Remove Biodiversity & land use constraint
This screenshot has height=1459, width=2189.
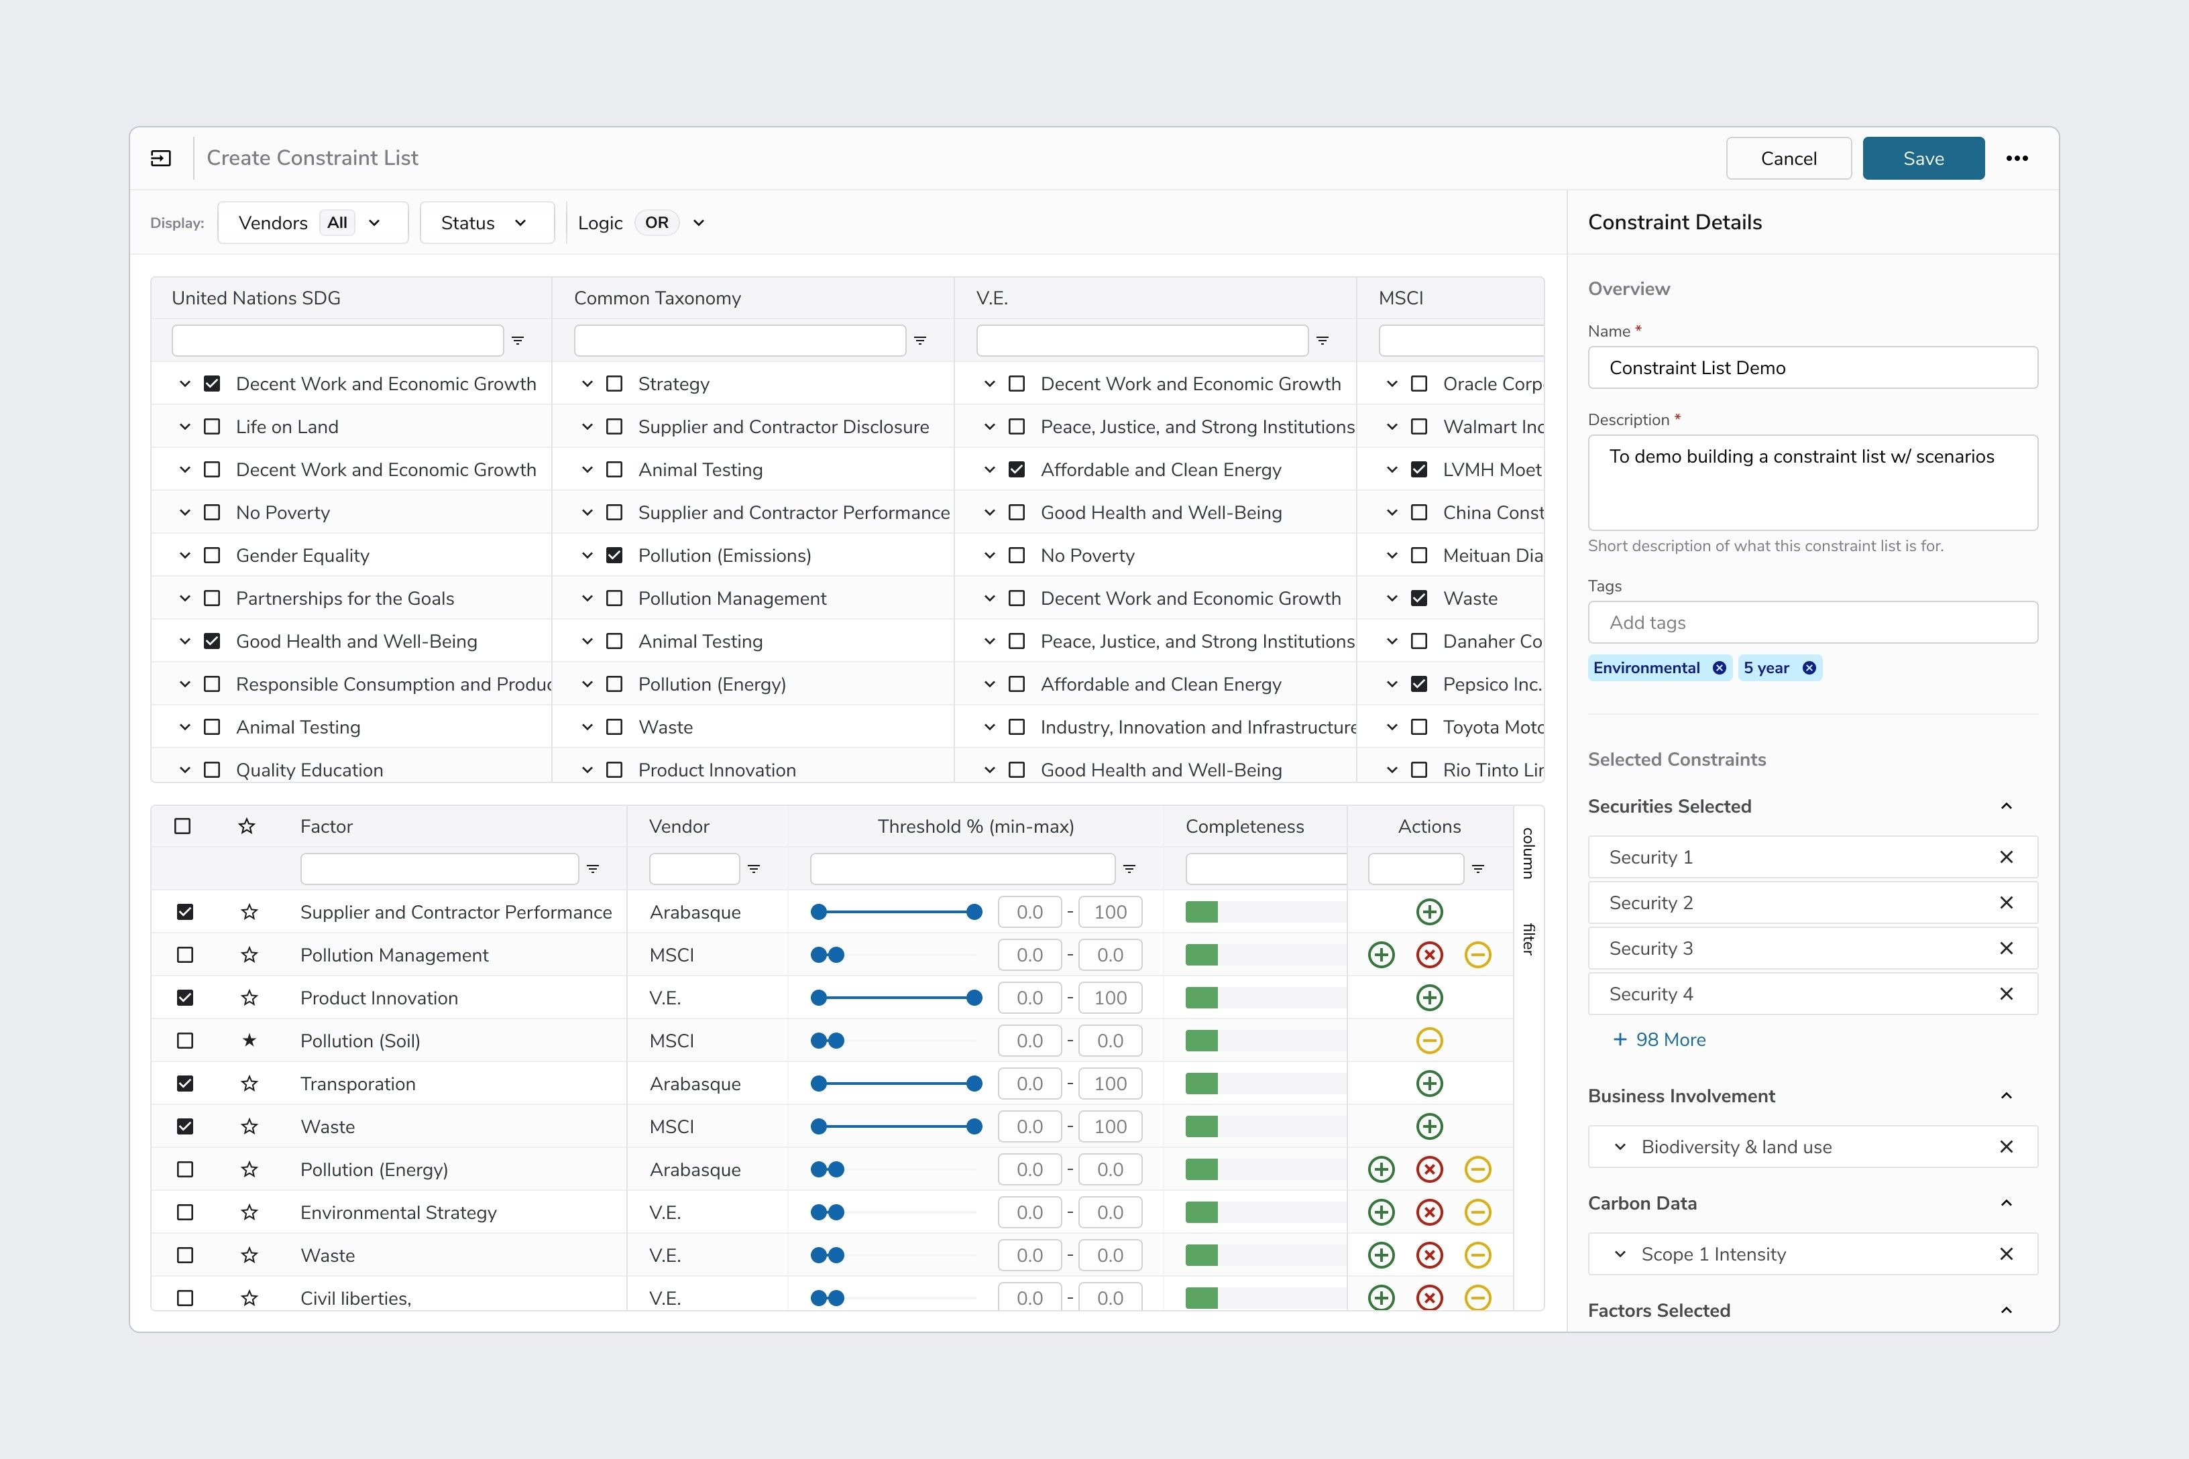pos(2007,1147)
